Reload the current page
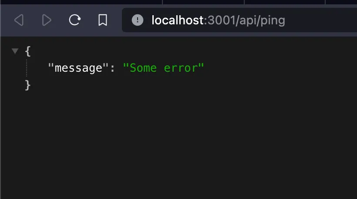Image resolution: width=357 pixels, height=199 pixels. [x=75, y=20]
